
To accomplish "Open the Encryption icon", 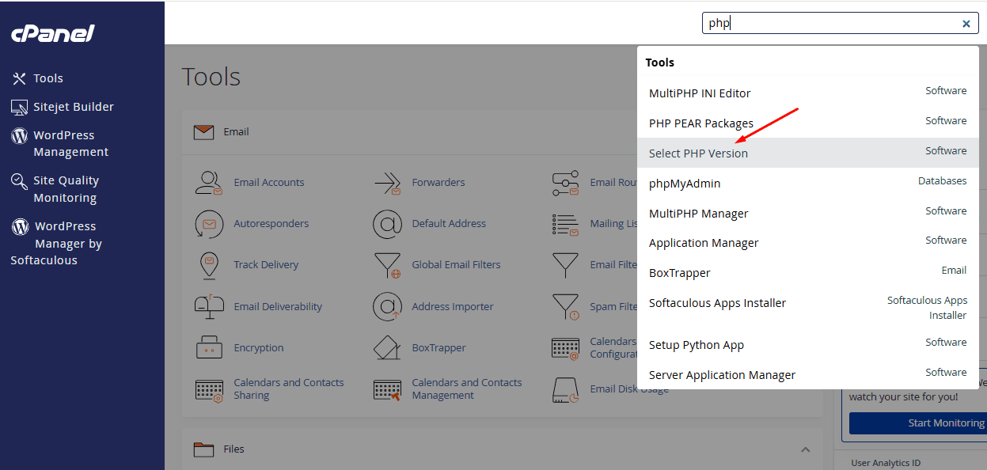I will (209, 347).
